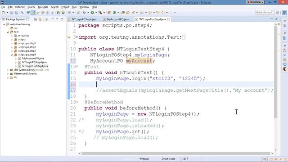Collapse the test source folder

point(8,32)
